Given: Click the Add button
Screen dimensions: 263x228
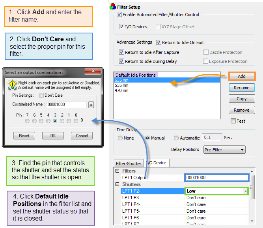Looking at the screenshot, I should (241, 76).
